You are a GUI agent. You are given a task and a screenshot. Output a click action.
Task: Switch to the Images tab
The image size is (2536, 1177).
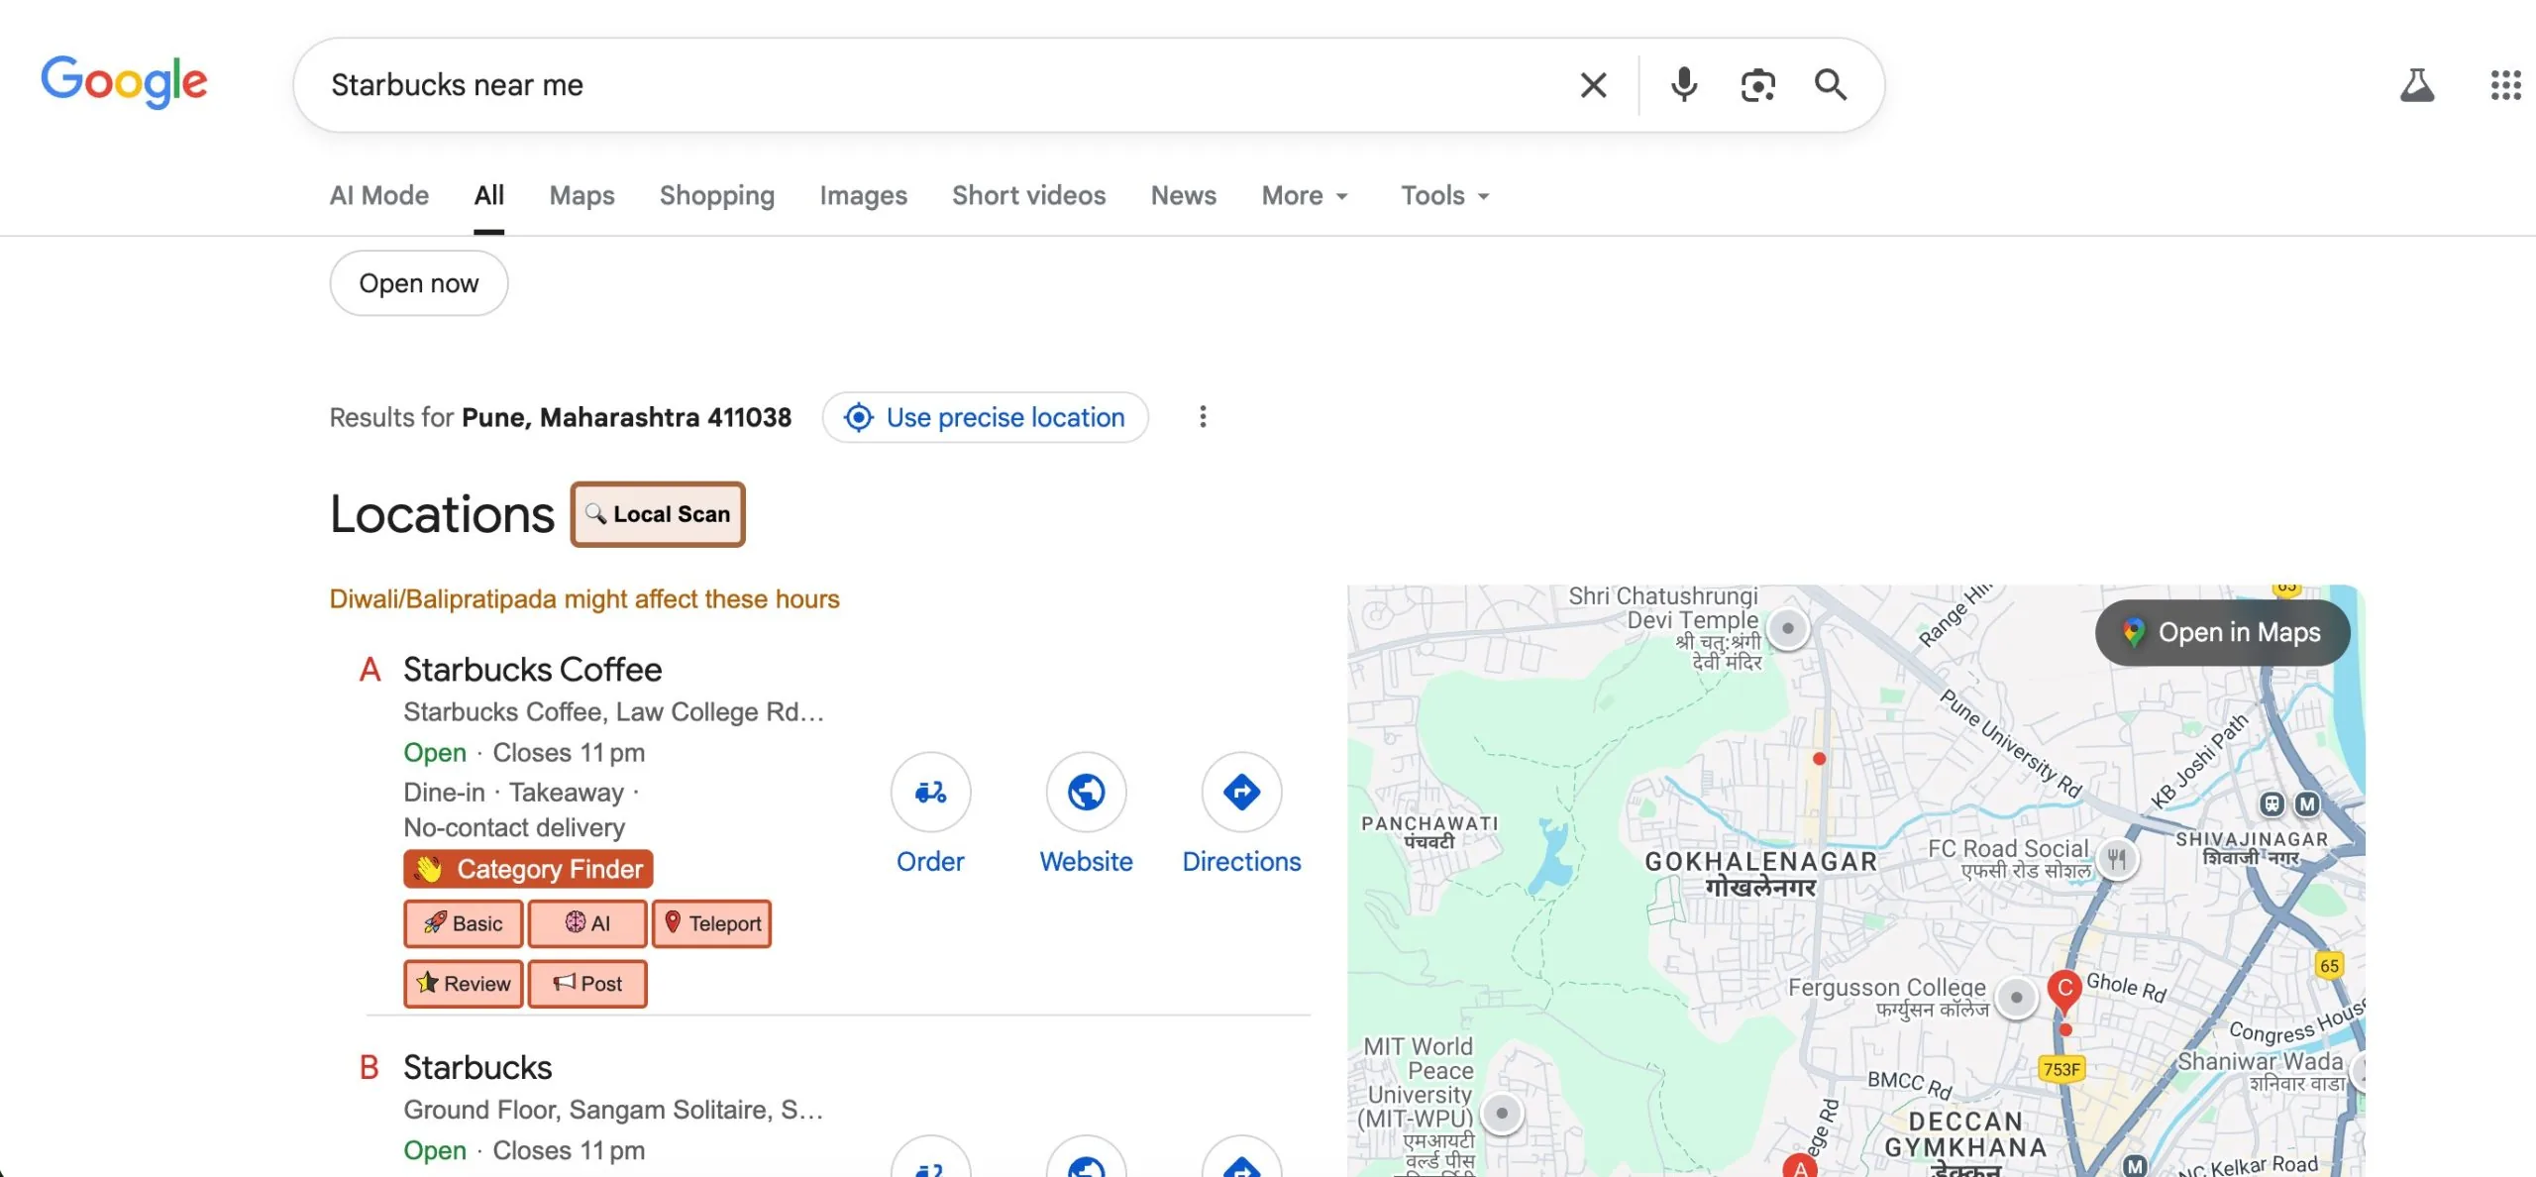[x=863, y=196]
